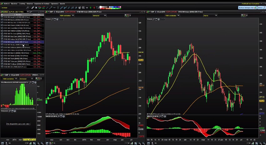Open the Fichero menu
266x145 pixels.
pyautogui.click(x=7, y=3)
